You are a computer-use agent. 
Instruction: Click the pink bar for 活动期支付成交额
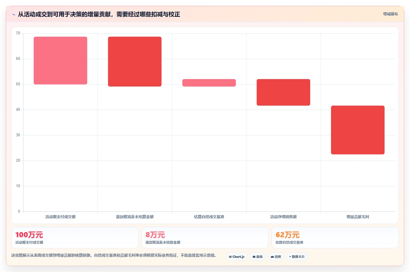tap(60, 60)
